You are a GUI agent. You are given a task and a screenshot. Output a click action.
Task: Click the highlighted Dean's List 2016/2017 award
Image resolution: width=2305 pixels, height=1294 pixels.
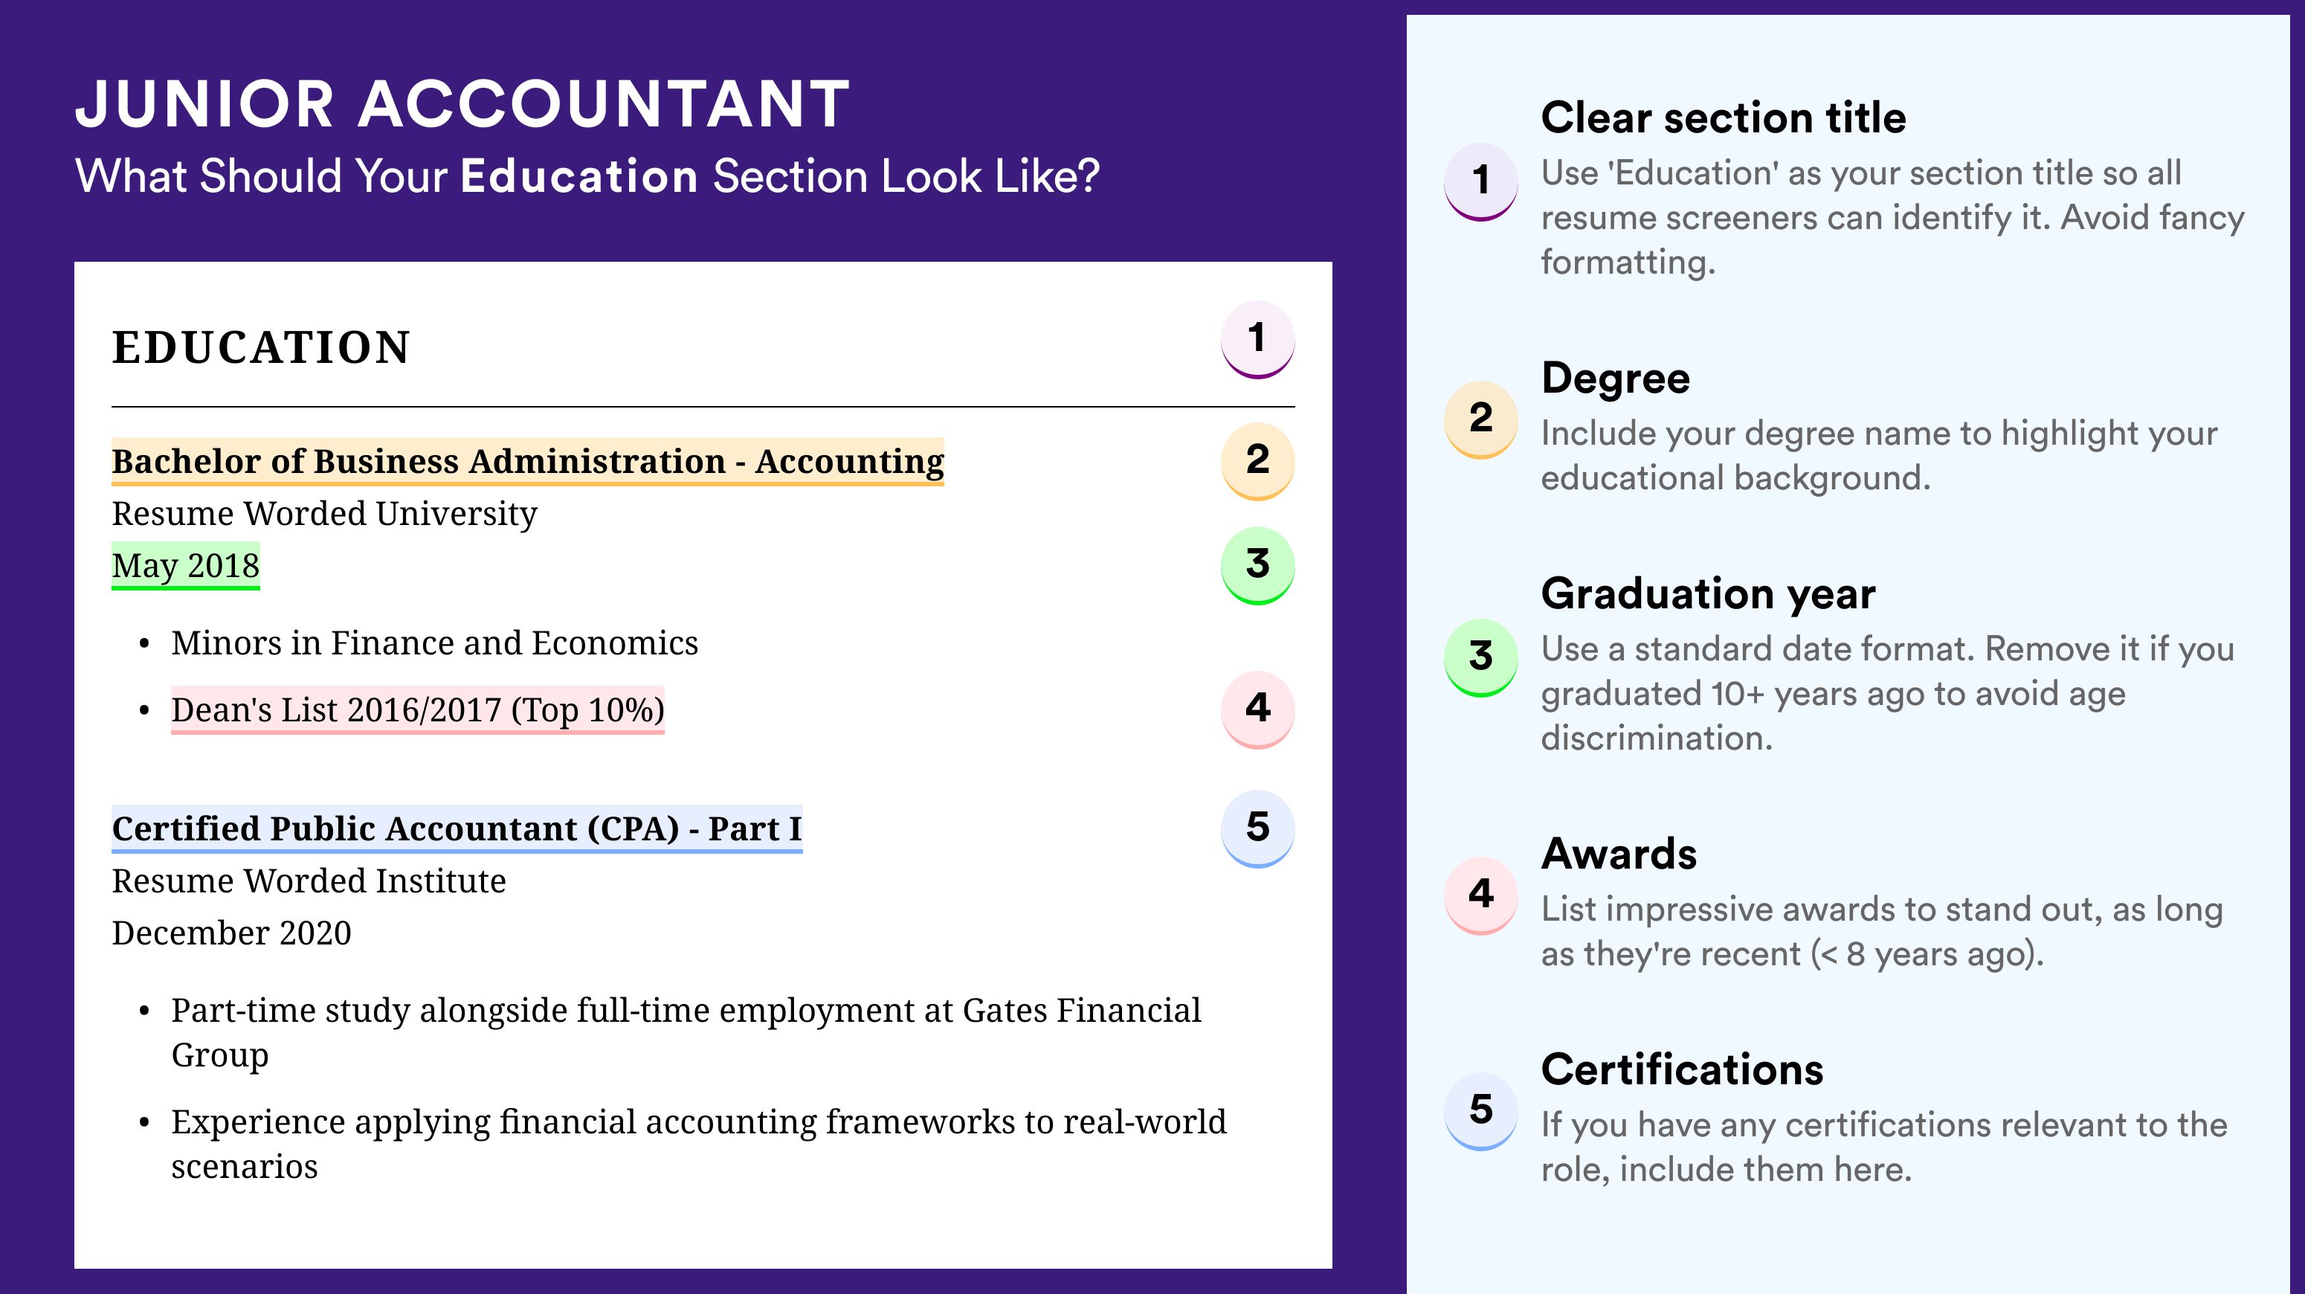coord(418,709)
